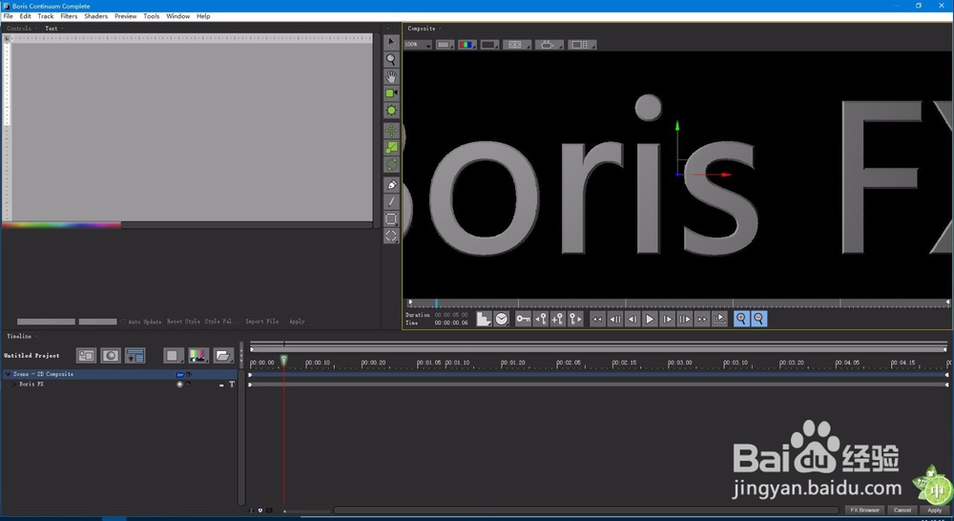Viewport: 954px width, 521px height.
Task: Click the T text icon on Boris FX track
Action: [232, 384]
